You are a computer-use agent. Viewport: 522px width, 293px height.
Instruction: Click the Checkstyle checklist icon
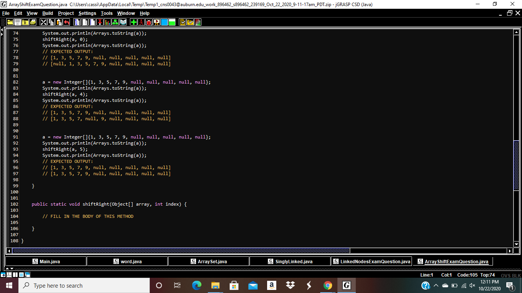[183, 22]
